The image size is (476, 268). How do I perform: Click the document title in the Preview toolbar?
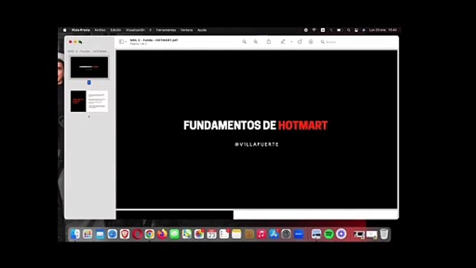point(154,40)
